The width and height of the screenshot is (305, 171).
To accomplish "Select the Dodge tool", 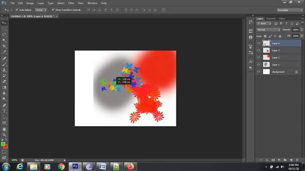I will coord(4,99).
